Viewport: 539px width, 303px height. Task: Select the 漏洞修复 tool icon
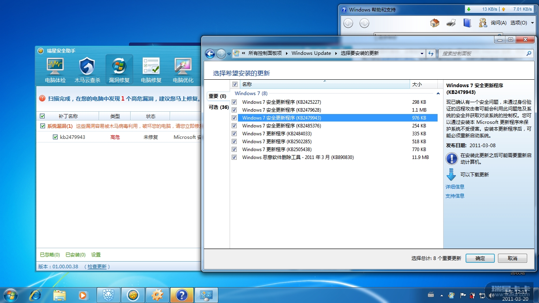coord(119,70)
